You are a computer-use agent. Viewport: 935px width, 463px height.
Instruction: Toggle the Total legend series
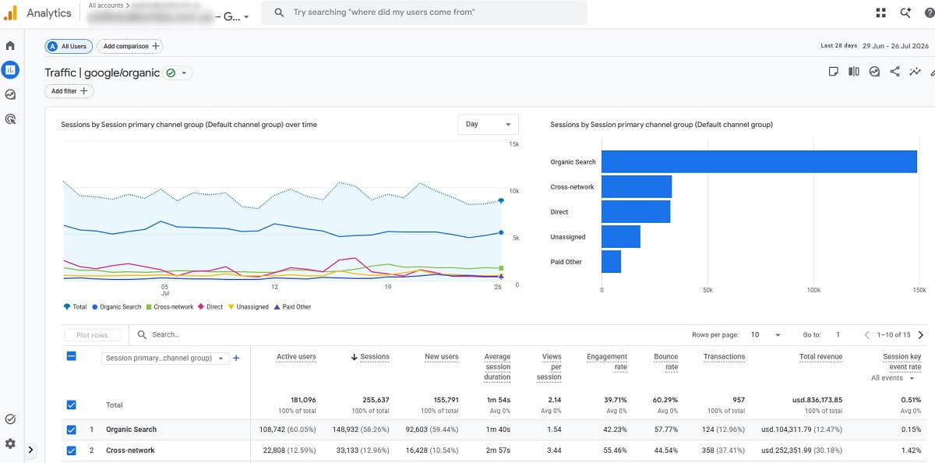[x=76, y=307]
